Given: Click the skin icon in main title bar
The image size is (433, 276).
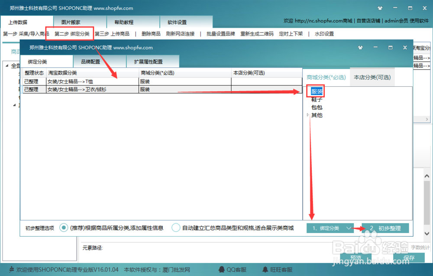Looking at the screenshot, I should pos(380,8).
